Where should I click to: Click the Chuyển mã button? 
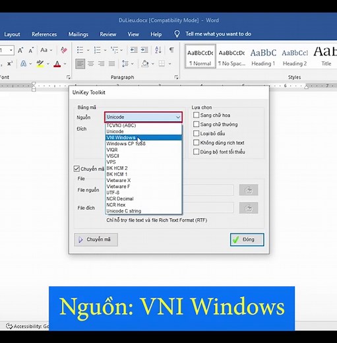tap(96, 239)
